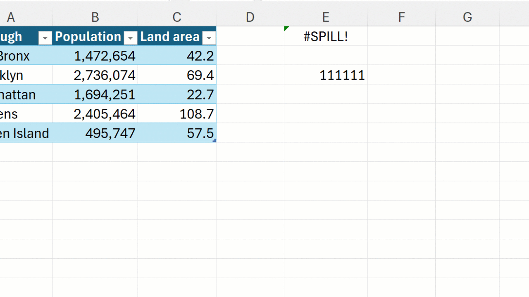Image resolution: width=529 pixels, height=297 pixels.
Task: Open the Land area filter dropdown
Action: [x=209, y=38]
